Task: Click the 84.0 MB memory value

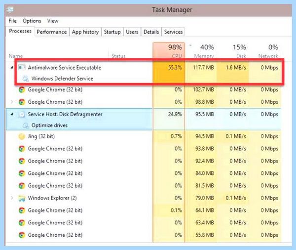Action: (x=205, y=173)
